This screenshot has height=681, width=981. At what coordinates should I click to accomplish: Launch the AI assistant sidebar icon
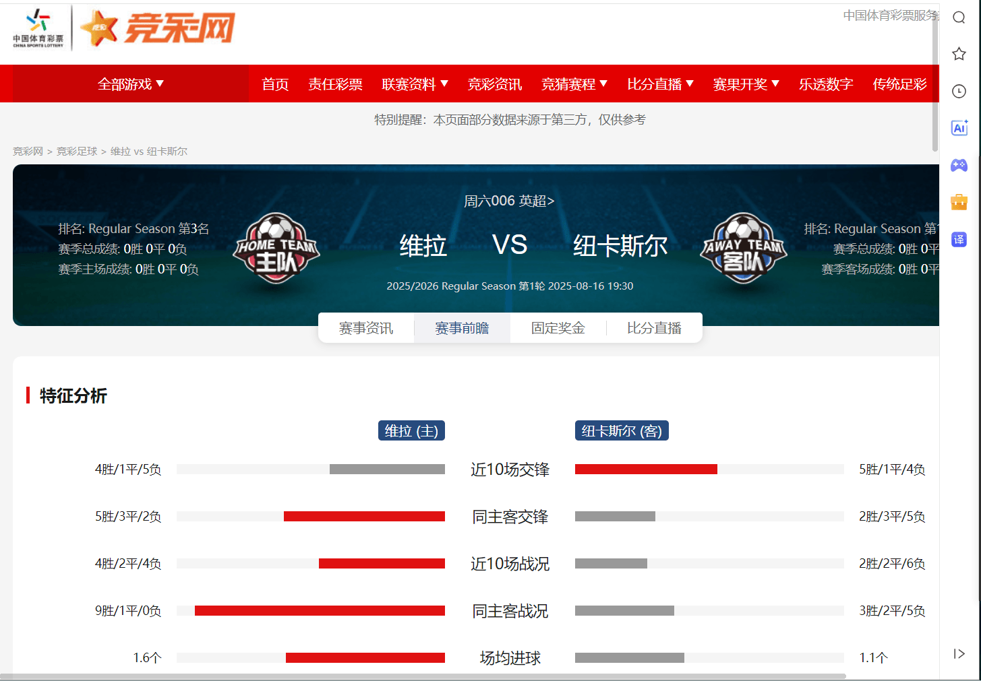click(x=959, y=128)
